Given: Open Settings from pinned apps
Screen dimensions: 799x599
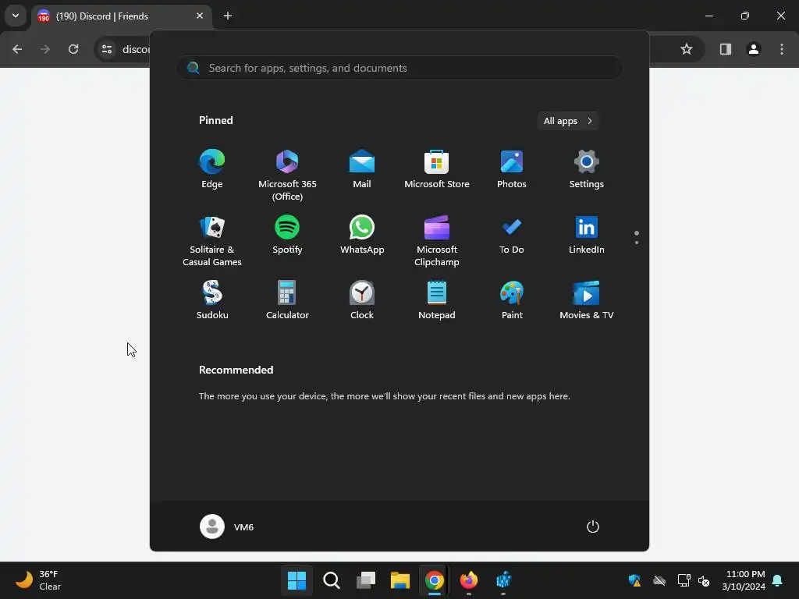Looking at the screenshot, I should [587, 169].
